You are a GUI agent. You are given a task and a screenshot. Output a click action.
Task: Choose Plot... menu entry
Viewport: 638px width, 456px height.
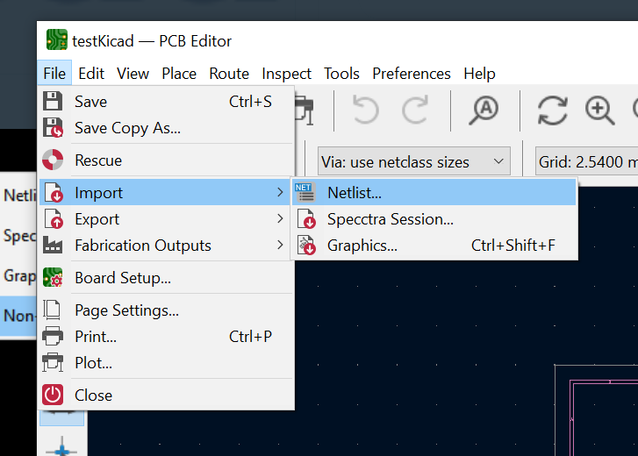pos(167,363)
